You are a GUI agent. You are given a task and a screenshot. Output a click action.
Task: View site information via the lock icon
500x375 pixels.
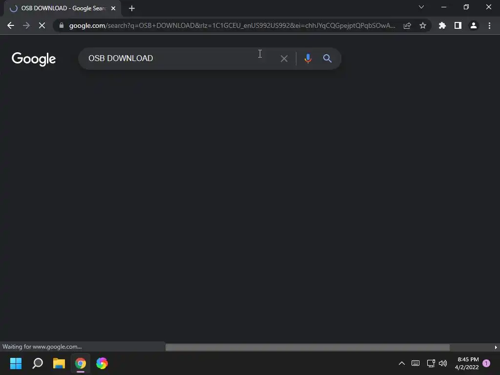(62, 25)
